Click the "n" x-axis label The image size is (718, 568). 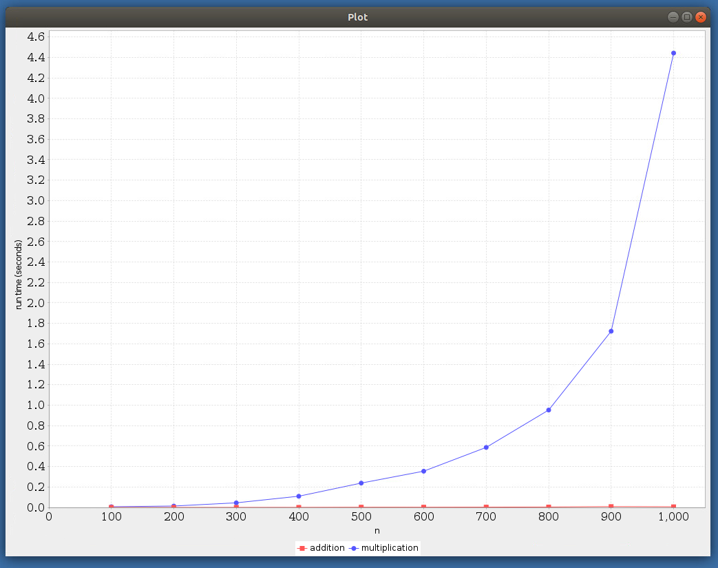377,530
